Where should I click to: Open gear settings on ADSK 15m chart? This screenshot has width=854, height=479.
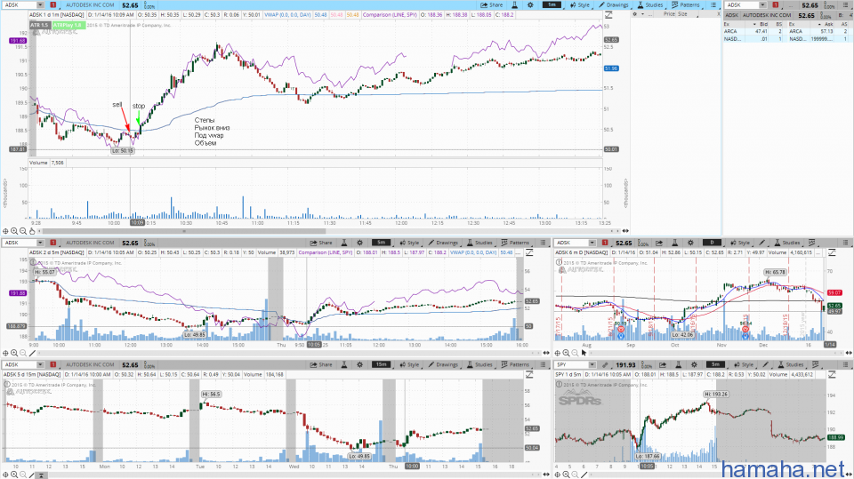click(x=360, y=364)
